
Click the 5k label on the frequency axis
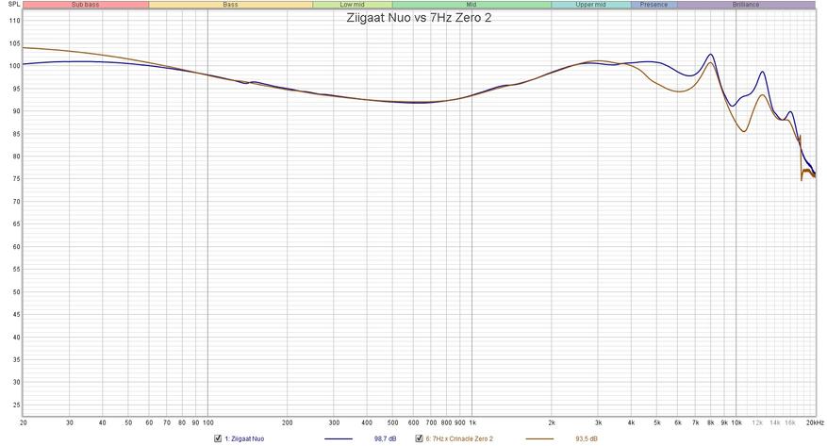coord(657,422)
